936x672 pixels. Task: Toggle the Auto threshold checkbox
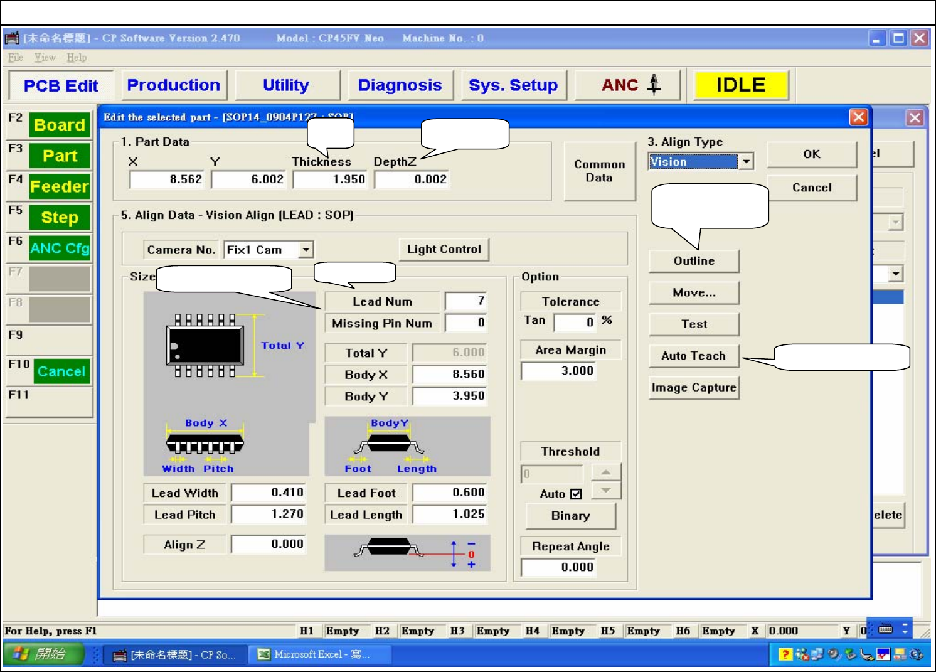coord(576,494)
